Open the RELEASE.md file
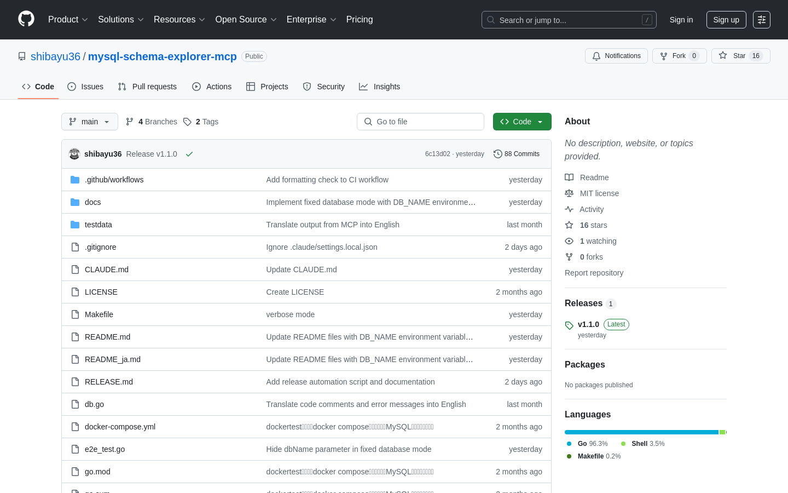 109,382
